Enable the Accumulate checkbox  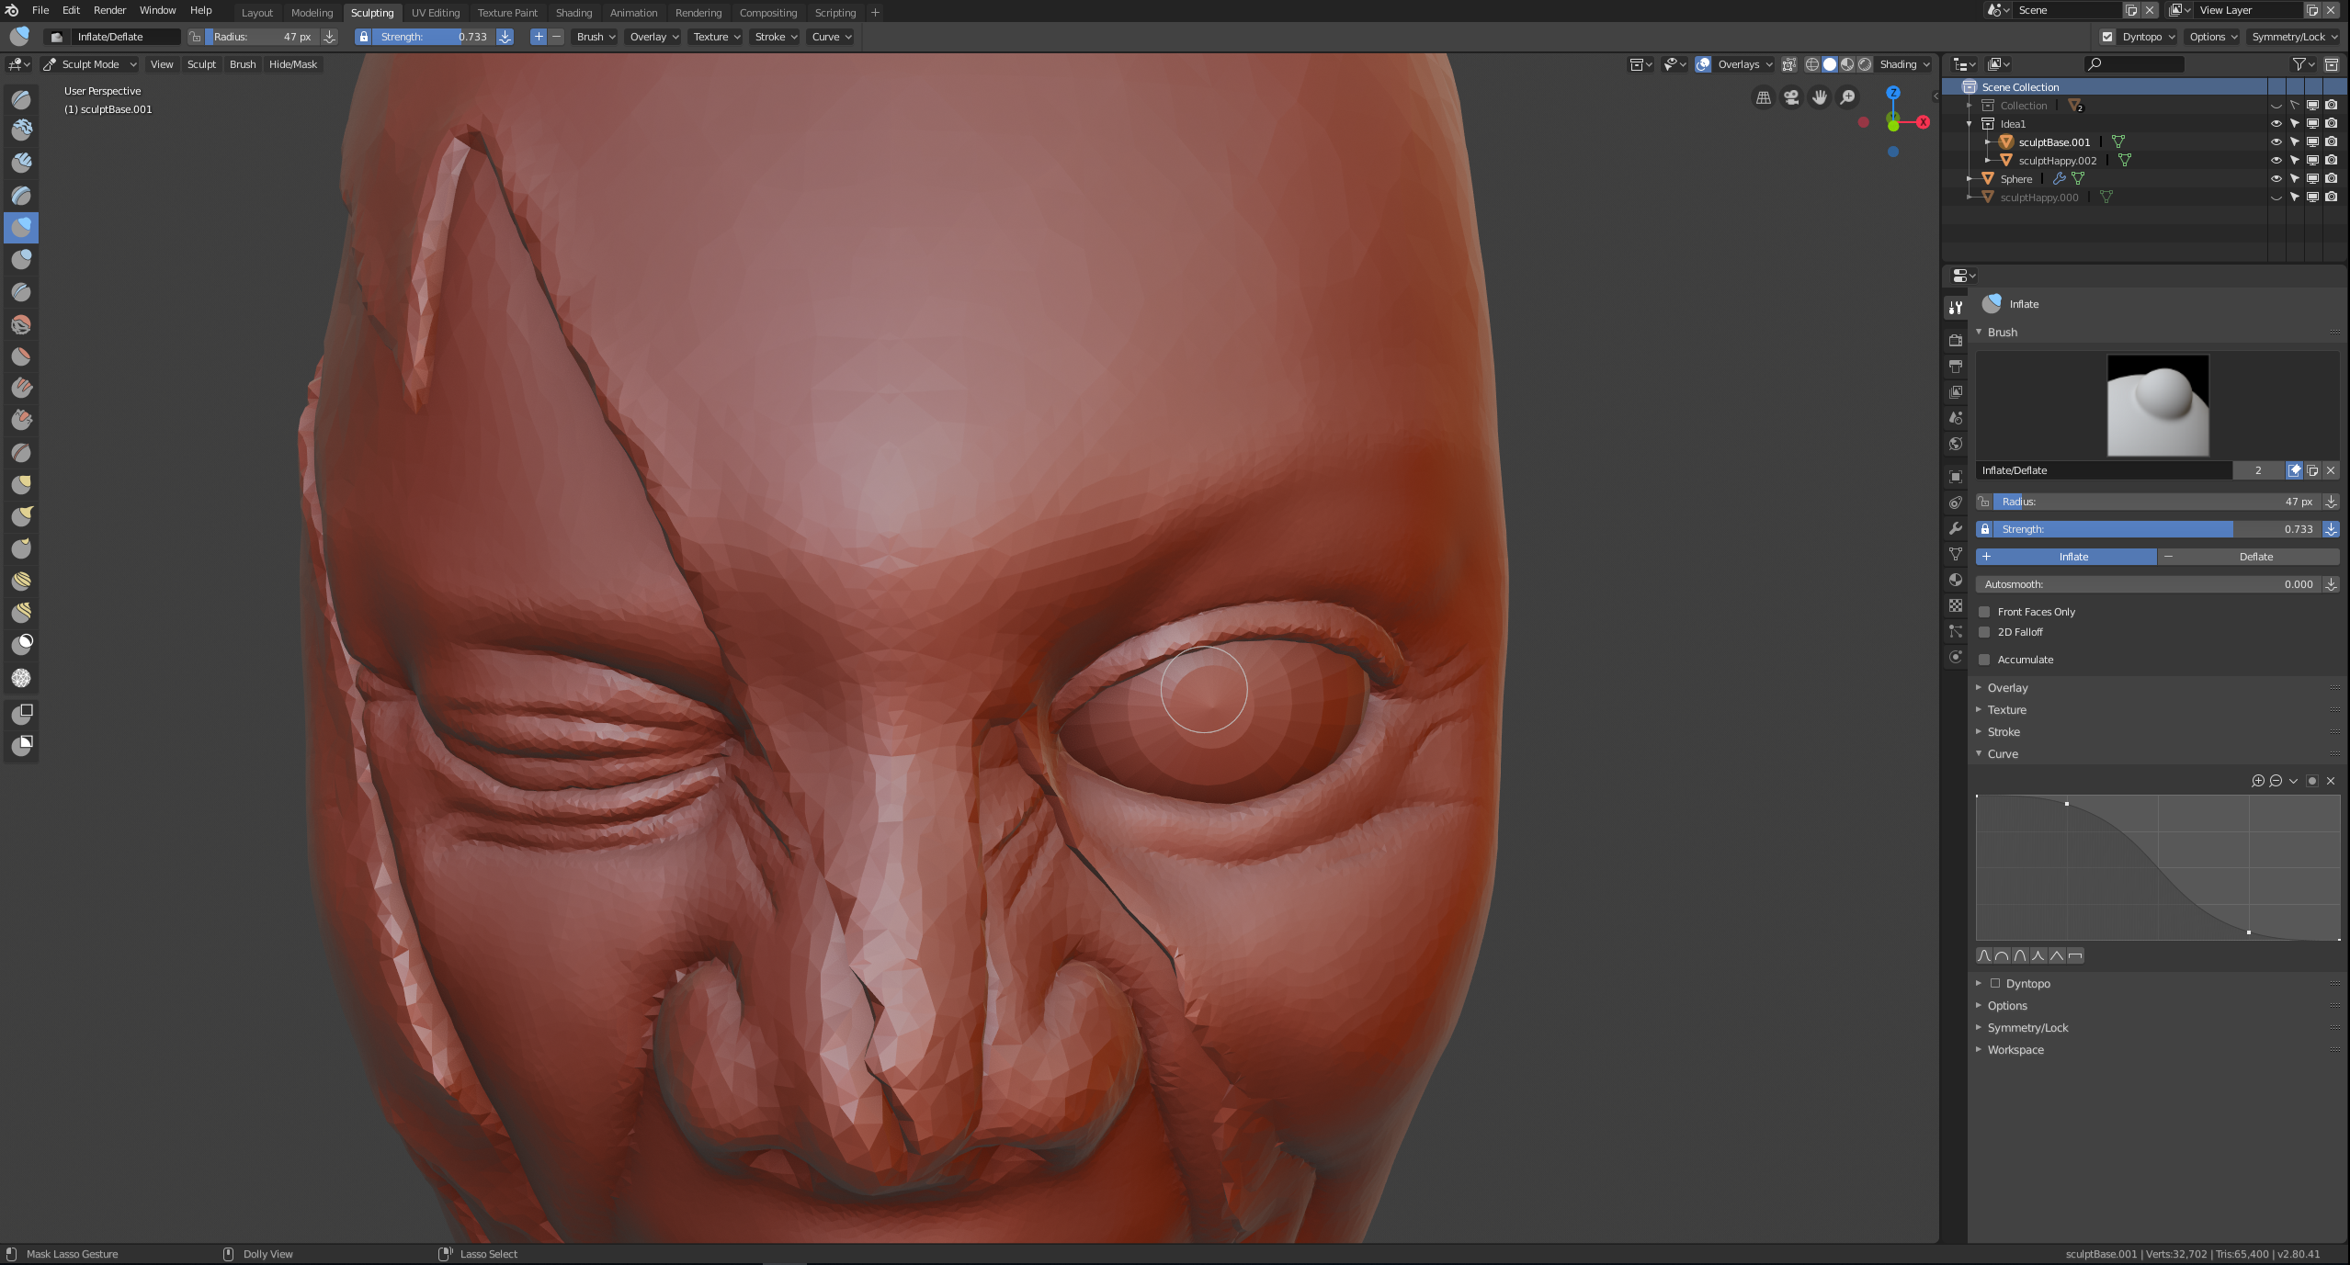point(1984,660)
